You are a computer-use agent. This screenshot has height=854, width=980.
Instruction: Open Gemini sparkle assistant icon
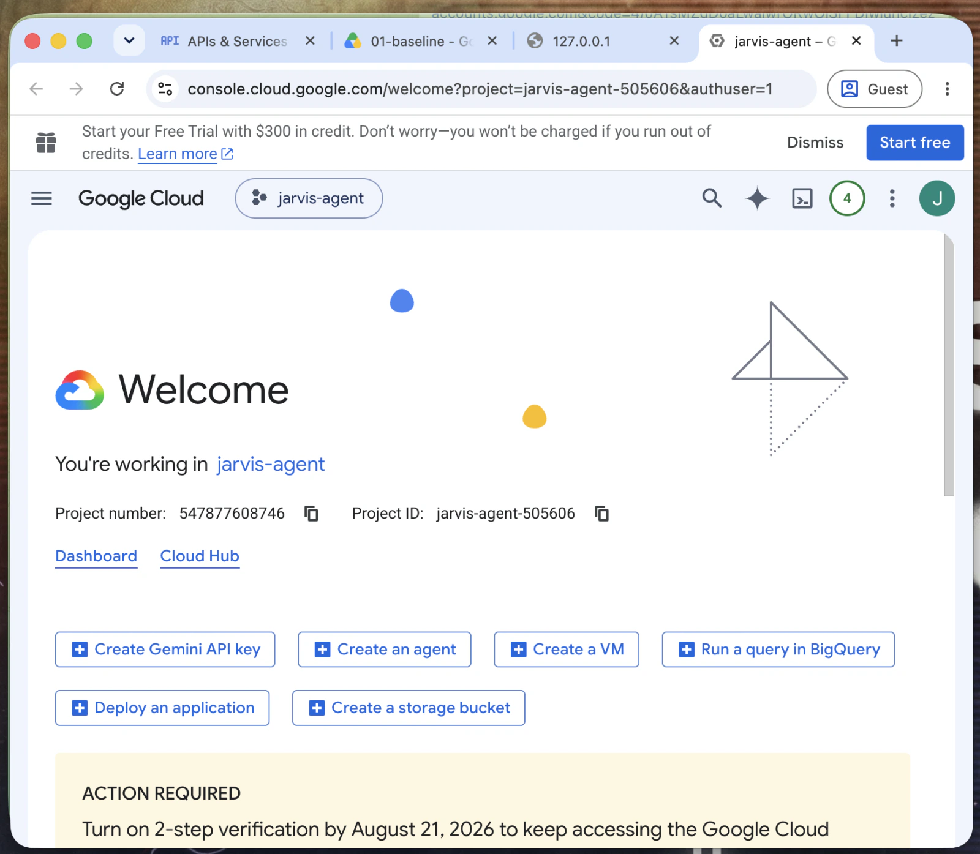tap(757, 198)
